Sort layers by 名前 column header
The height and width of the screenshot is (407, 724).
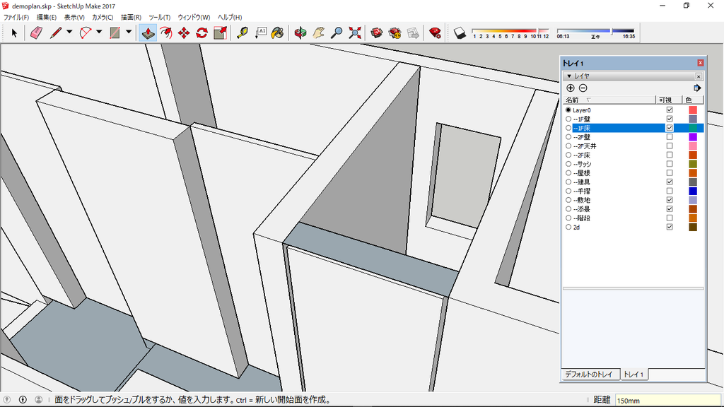tap(609, 100)
